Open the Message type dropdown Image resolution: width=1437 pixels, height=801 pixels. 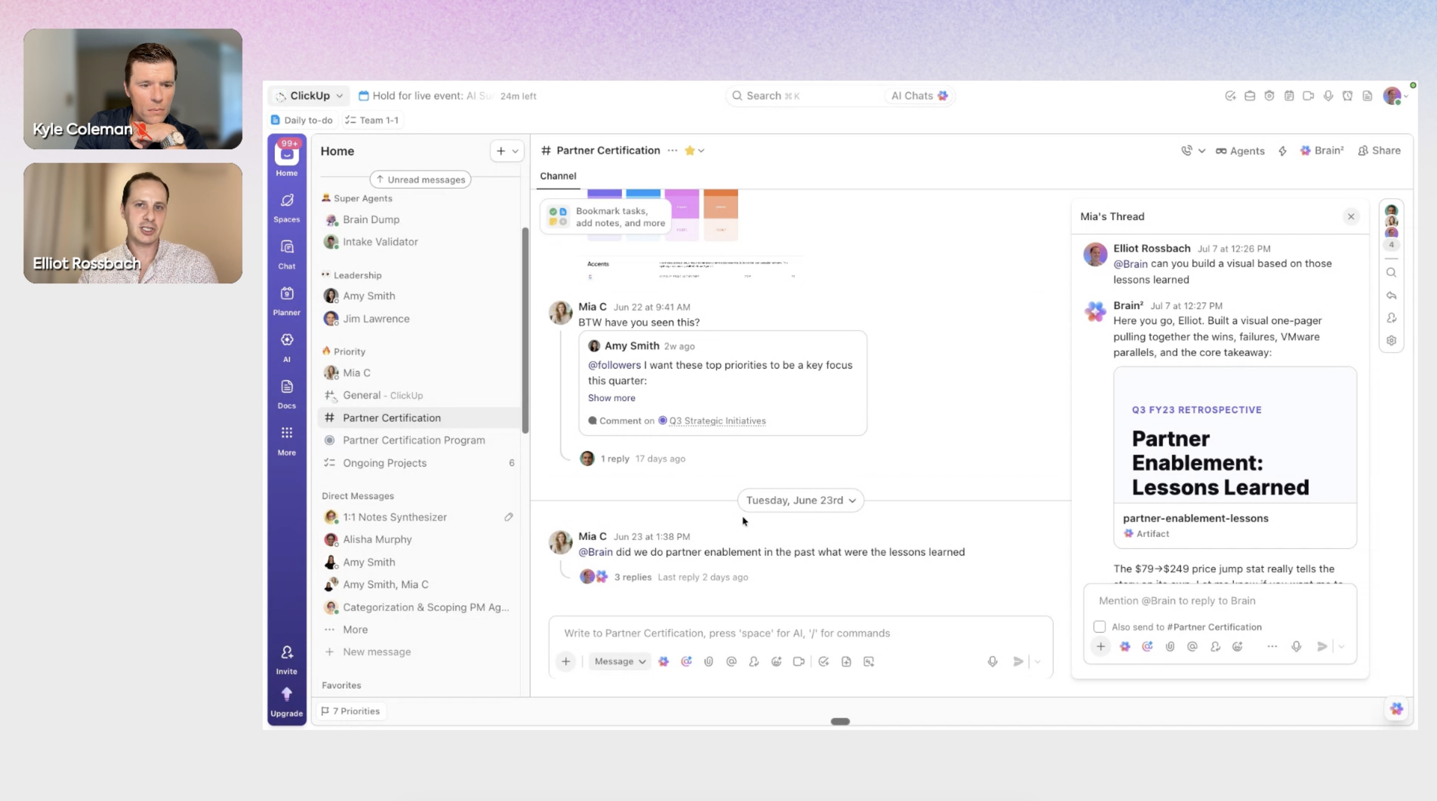coord(620,661)
